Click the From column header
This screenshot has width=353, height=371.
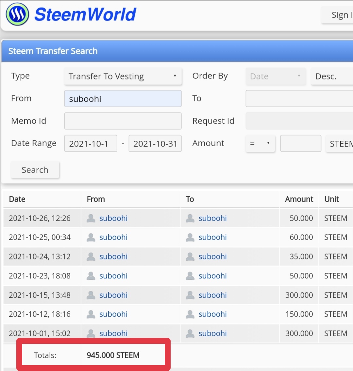(x=96, y=199)
